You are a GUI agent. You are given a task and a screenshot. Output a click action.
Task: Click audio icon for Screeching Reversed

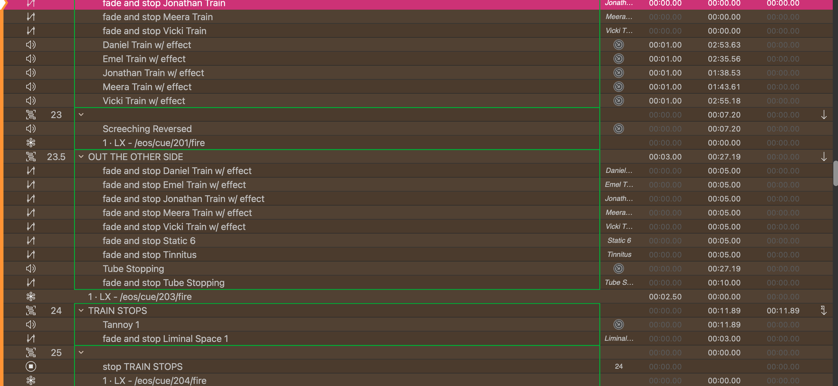coord(31,129)
